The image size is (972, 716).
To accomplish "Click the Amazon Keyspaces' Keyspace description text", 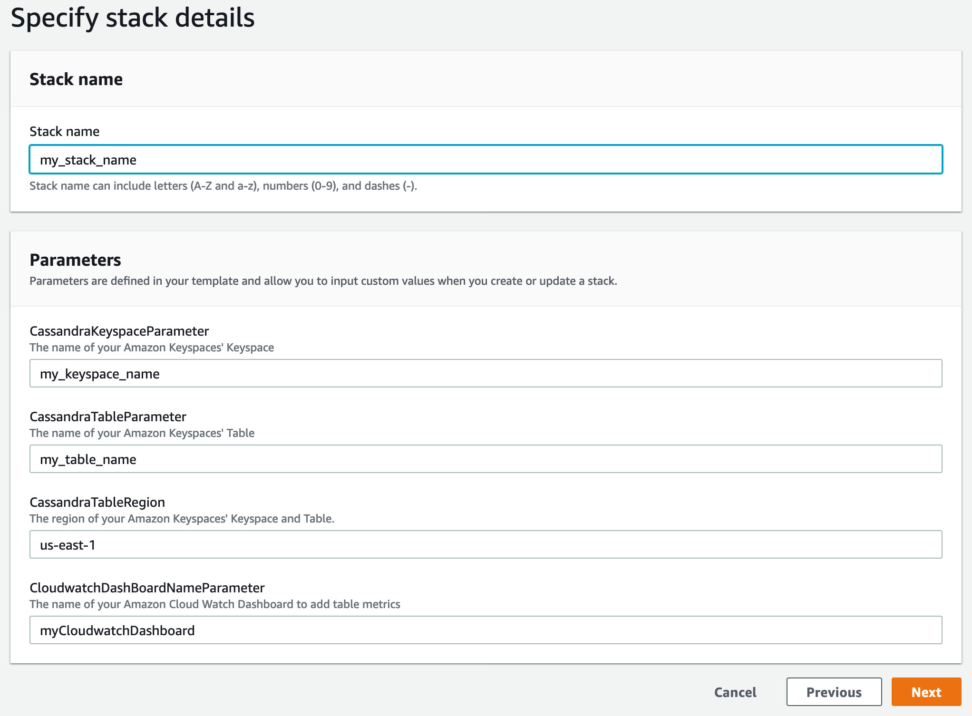I will (152, 348).
